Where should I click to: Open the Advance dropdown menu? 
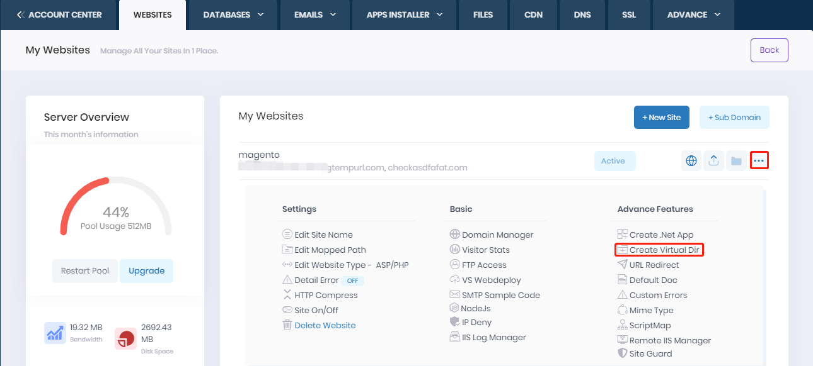coord(693,14)
